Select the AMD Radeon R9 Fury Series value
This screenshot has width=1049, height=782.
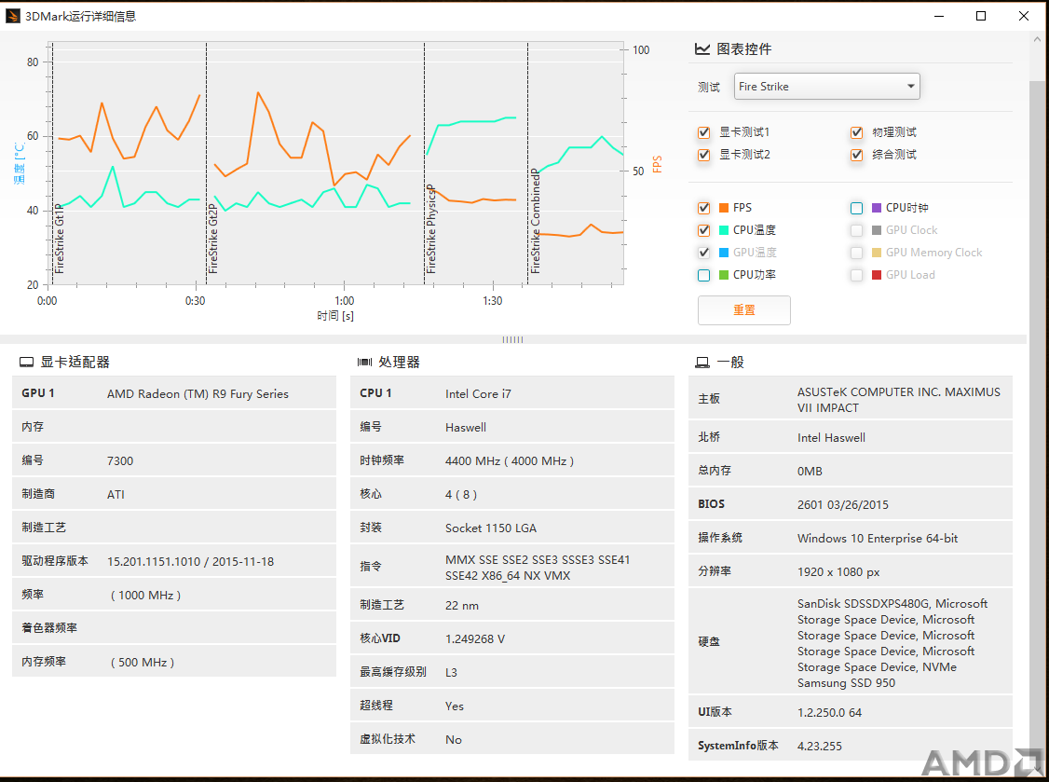198,394
